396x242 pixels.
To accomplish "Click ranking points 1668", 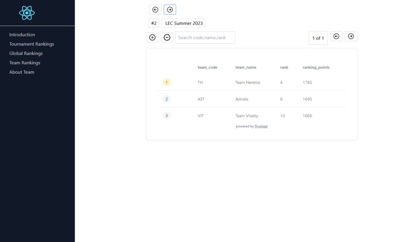I will 308,116.
